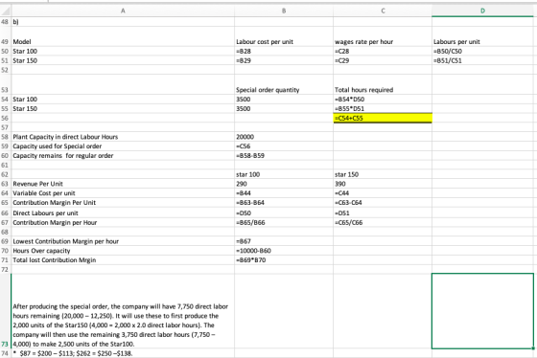The height and width of the screenshot is (358, 537).
Task: Select the column C header
Action: [383, 11]
